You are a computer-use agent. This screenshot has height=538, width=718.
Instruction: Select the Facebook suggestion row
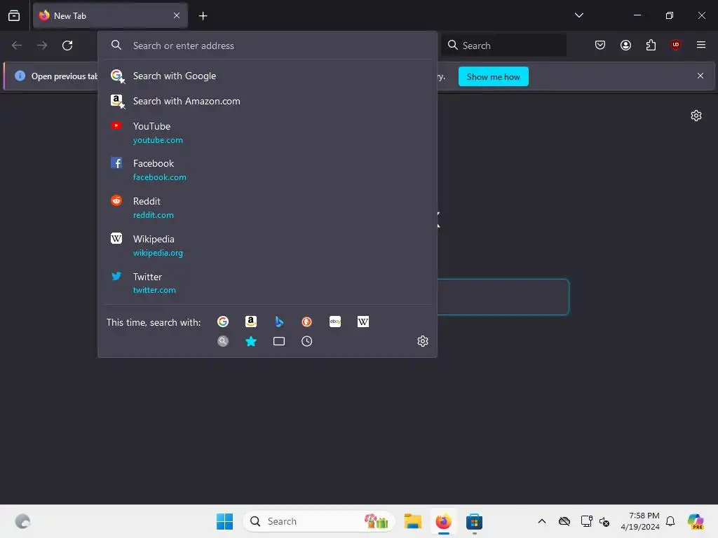[x=267, y=170]
